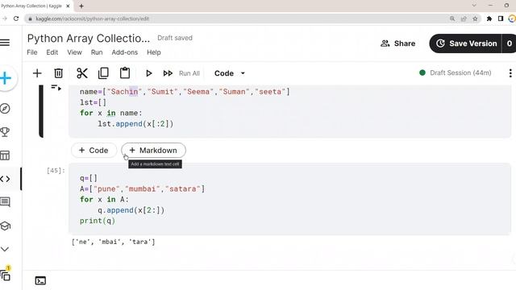The image size is (516, 290).
Task: Click the Run All fast-forward icon
Action: coord(168,73)
